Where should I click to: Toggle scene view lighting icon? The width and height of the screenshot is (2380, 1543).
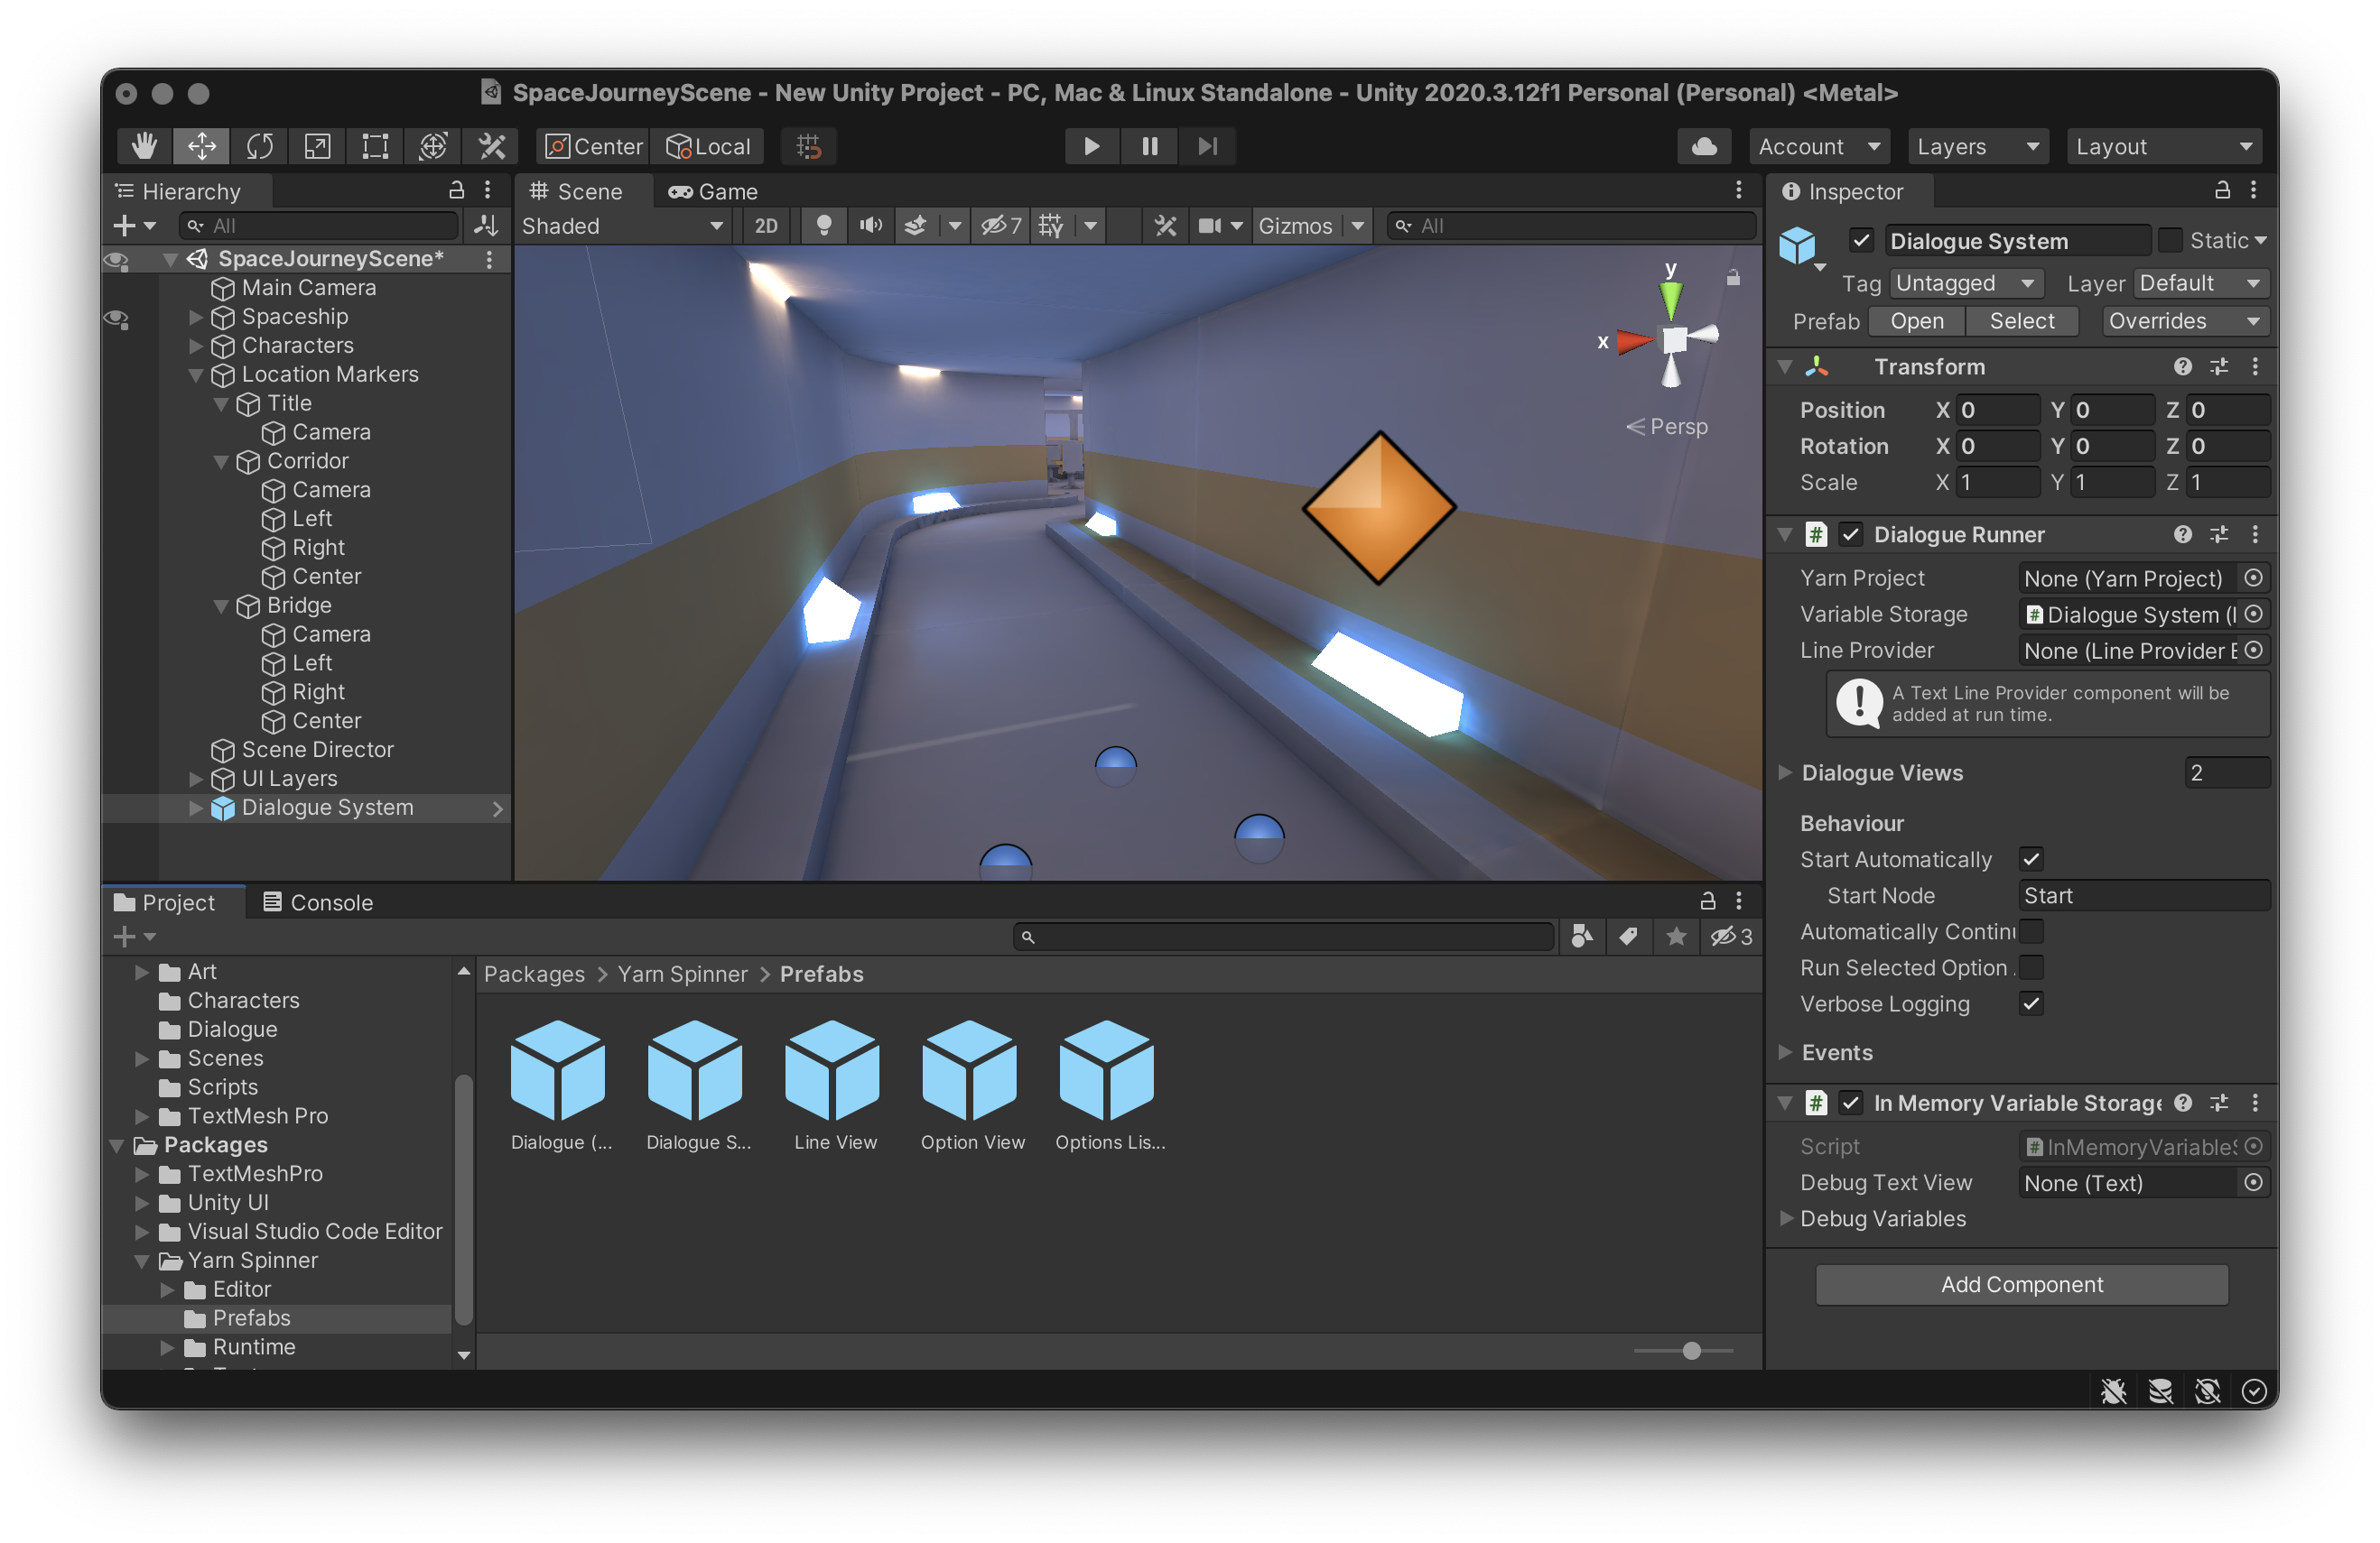[x=824, y=226]
